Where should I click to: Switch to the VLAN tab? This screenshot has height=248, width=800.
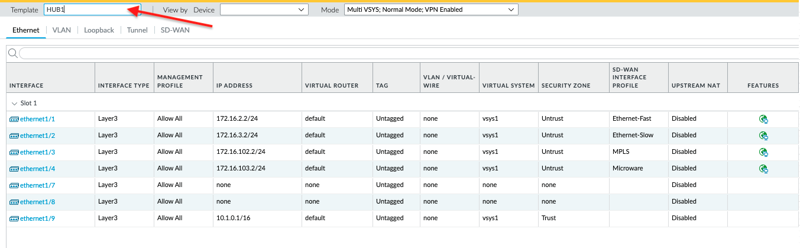coord(61,30)
